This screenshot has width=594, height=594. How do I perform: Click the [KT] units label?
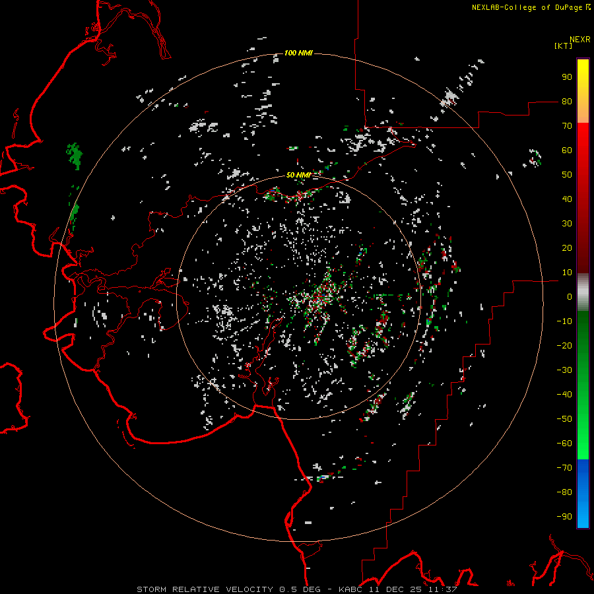[x=563, y=46]
